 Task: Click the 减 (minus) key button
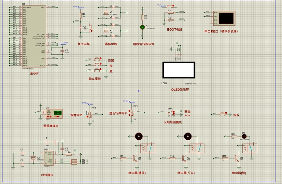pos(101,69)
